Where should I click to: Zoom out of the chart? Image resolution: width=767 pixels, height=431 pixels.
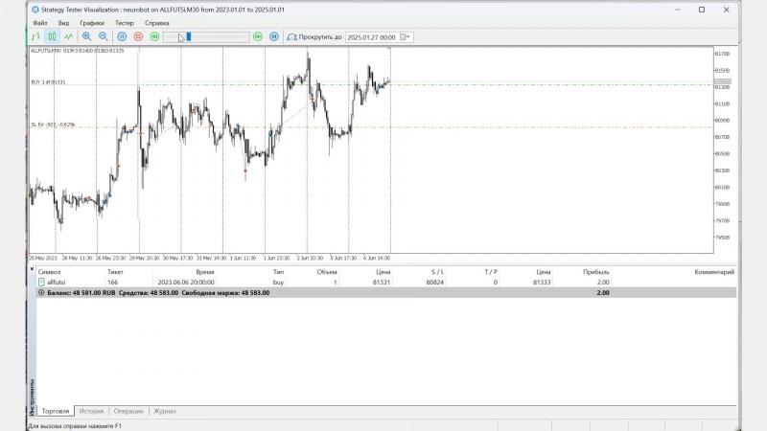pyautogui.click(x=104, y=36)
